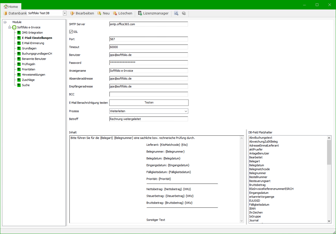Click the Zuschläge green icon
Screen dimensions: 336x234
point(19,80)
